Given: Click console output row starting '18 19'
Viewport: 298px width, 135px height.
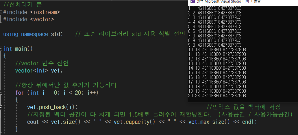Looking at the screenshot, I should [x=217, y=86].
